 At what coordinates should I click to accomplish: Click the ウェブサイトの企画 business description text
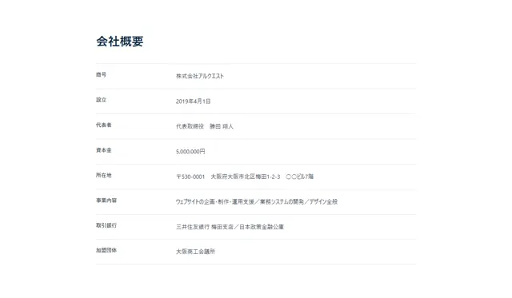click(257, 201)
